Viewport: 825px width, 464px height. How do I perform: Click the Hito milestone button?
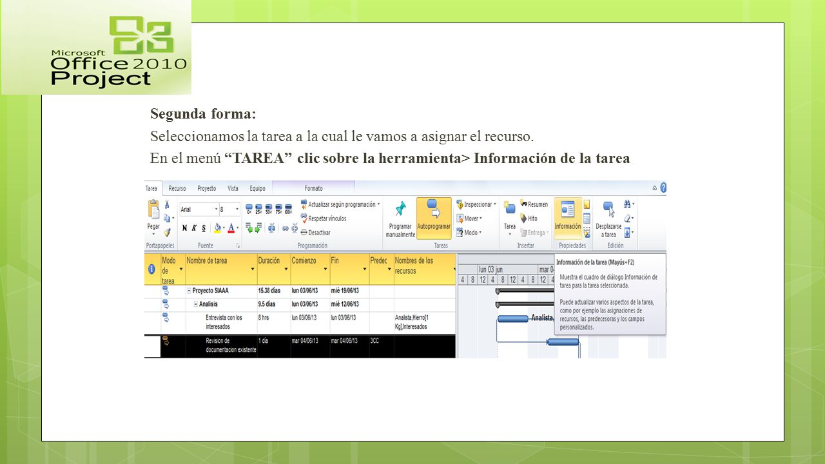529,218
